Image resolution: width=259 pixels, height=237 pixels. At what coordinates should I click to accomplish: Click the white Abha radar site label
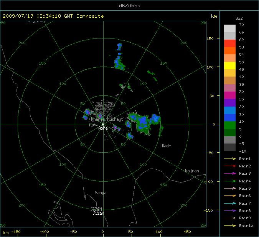(103, 128)
